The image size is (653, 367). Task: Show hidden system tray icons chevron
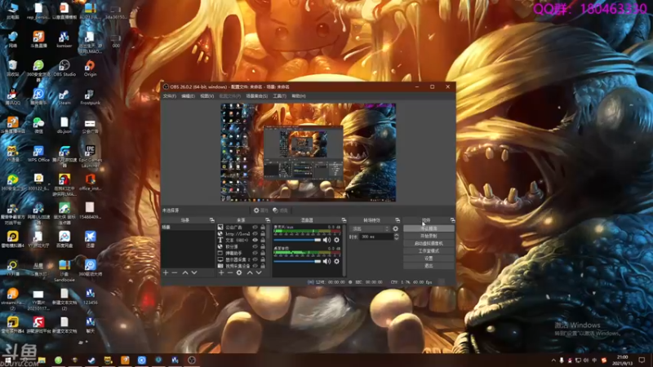pos(553,360)
